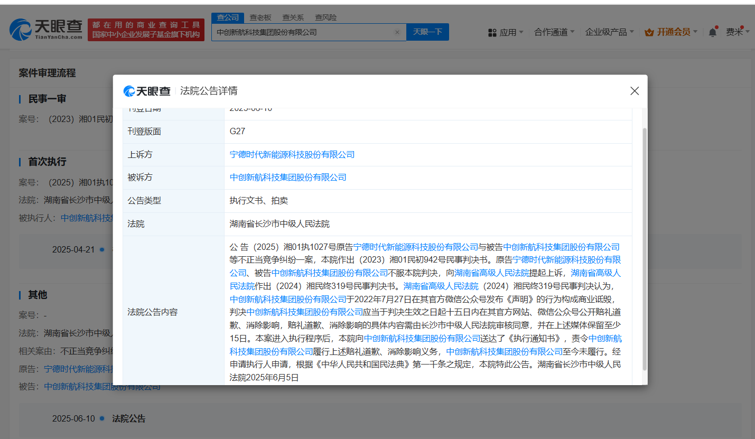Clear the search box with X icon
This screenshot has height=439, width=755.
point(397,32)
